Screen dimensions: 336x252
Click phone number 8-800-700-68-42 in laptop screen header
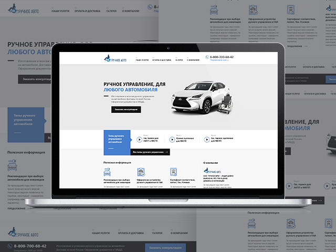[222, 57]
